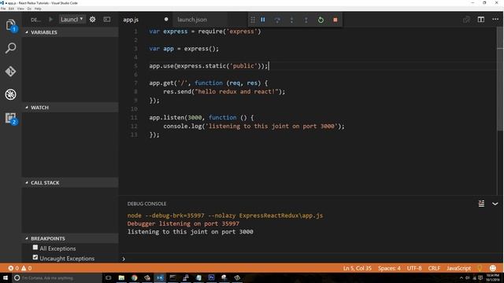Screen dimensions: 504x283
Task: Focus the debug console input prompt
Action: pyautogui.click(x=312, y=259)
